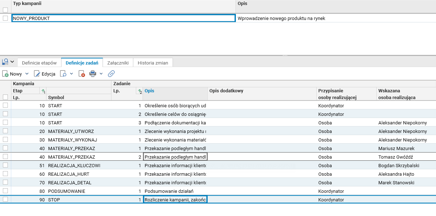Expand the dropdown next to the preview icon
This screenshot has height=216, width=436.
71,74
